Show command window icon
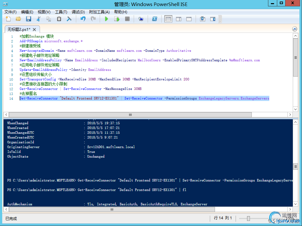The width and height of the screenshot is (302, 226). tap(202, 19)
